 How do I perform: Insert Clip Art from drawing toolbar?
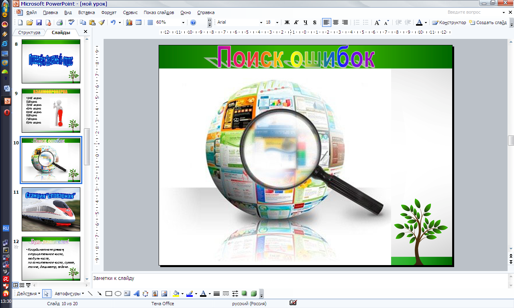tap(155, 294)
